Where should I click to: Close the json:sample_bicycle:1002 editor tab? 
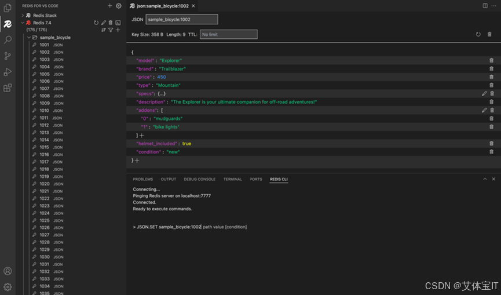point(193,6)
